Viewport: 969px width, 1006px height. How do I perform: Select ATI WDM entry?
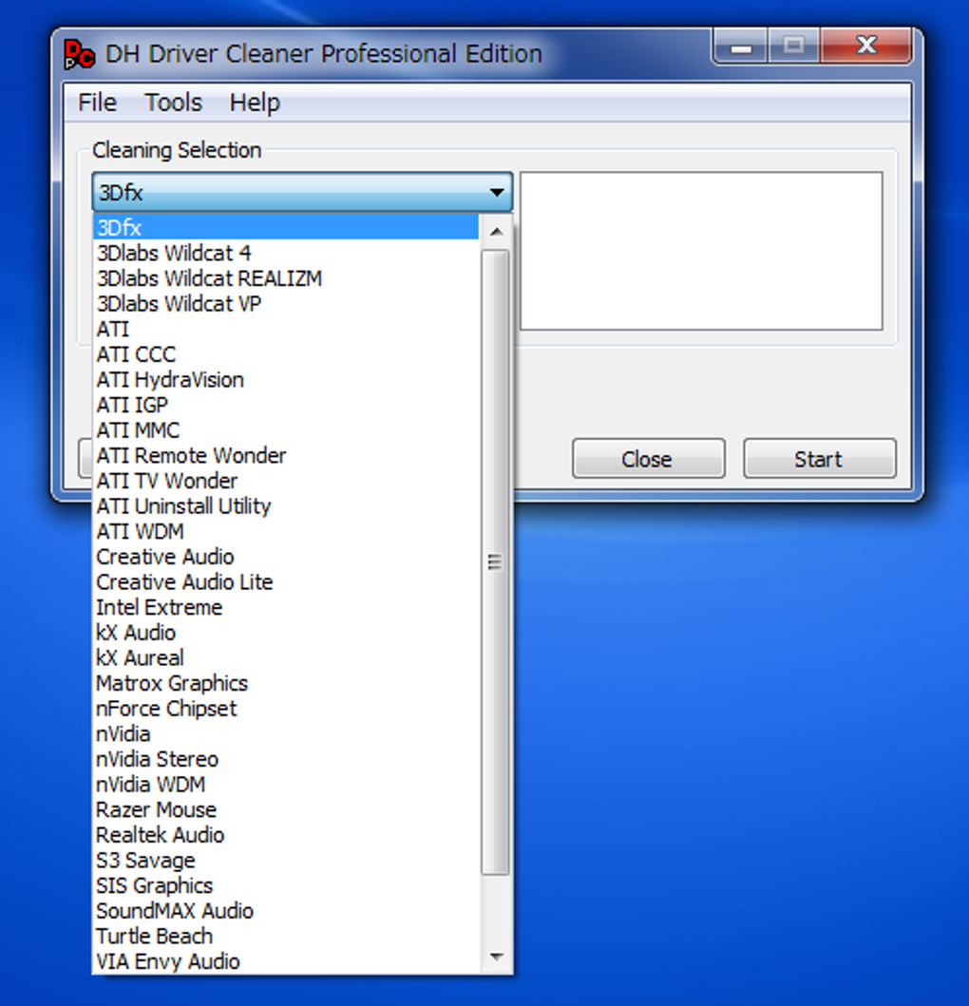pyautogui.click(x=286, y=531)
